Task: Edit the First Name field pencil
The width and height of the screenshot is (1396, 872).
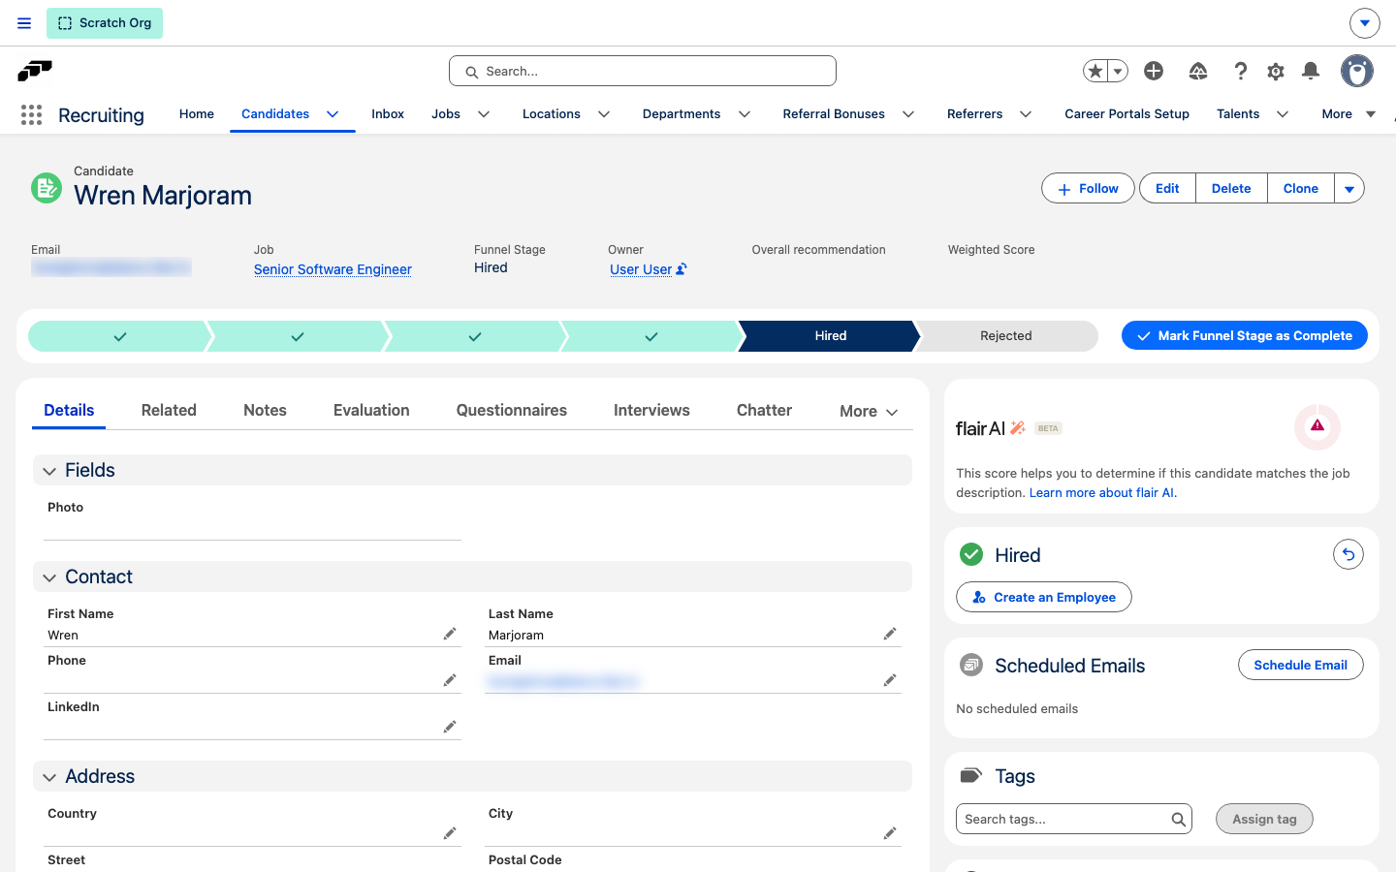Action: coord(450,634)
